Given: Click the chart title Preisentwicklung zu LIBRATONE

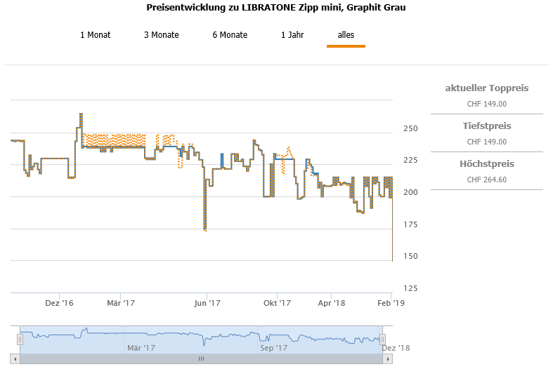Looking at the screenshot, I should click(276, 8).
